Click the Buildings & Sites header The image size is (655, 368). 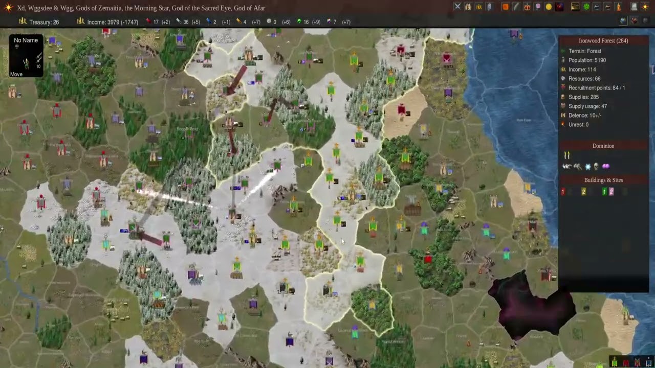click(x=603, y=180)
